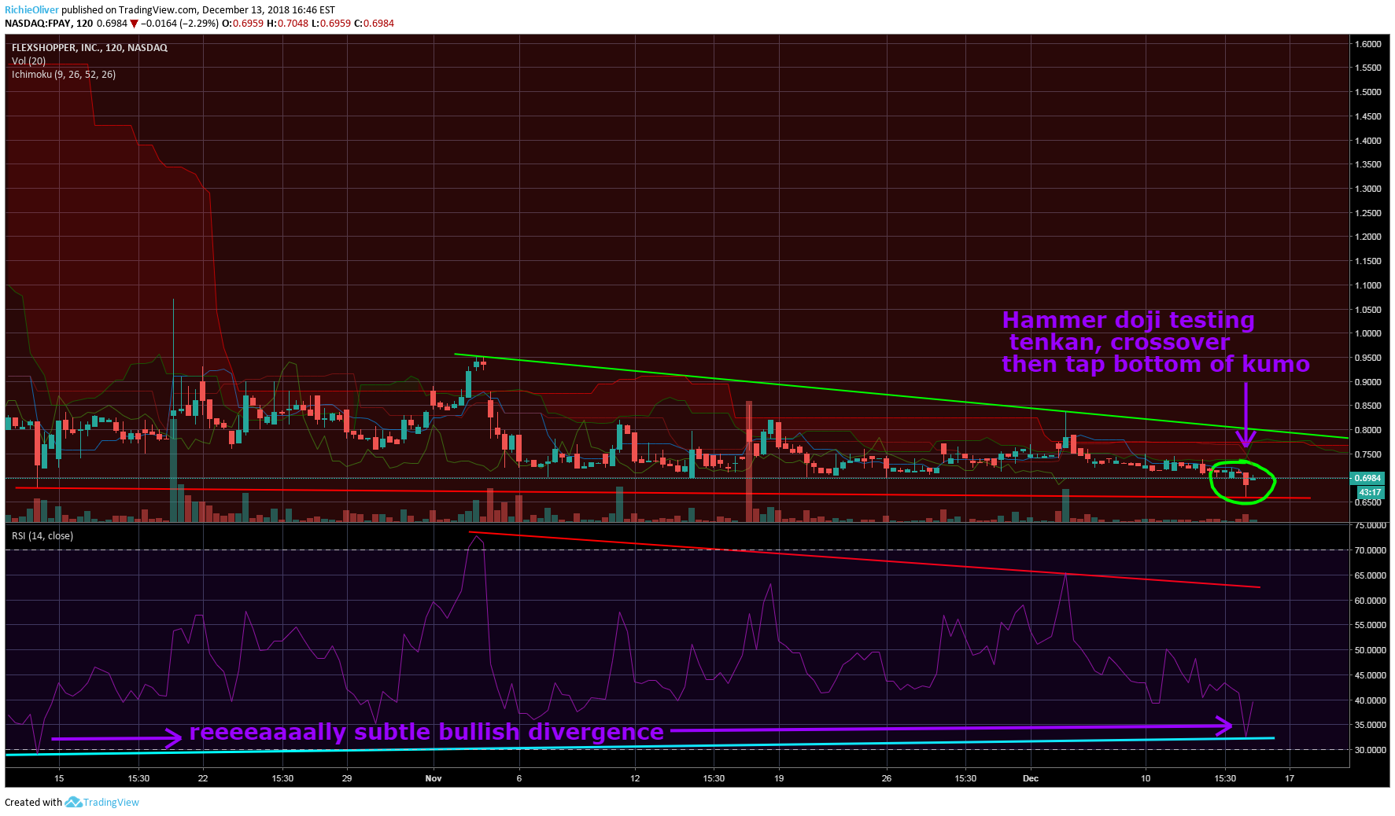Select the NASDAQ:FPAY, 120 symbol text
Image resolution: width=1395 pixels, height=816 pixels.
point(49,24)
